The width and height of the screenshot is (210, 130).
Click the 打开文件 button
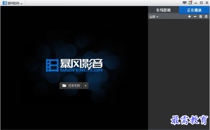click(71, 86)
